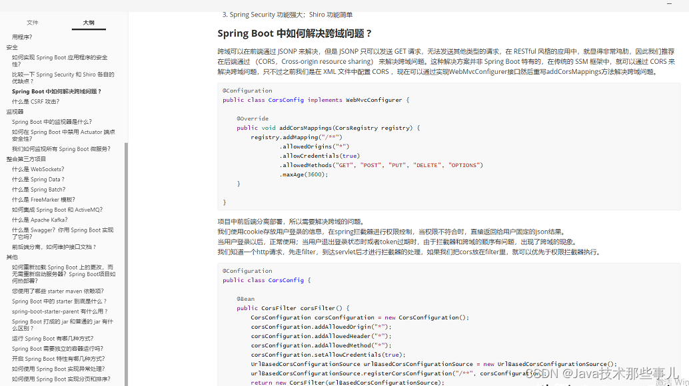Click the public CorsFilter corsFilter() line

click(293, 308)
